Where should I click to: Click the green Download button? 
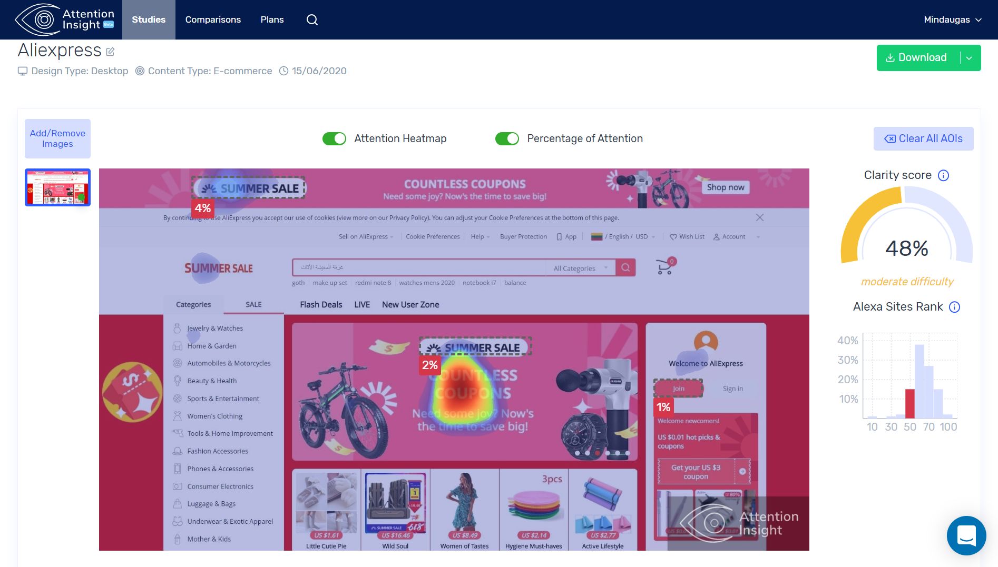pyautogui.click(x=917, y=58)
